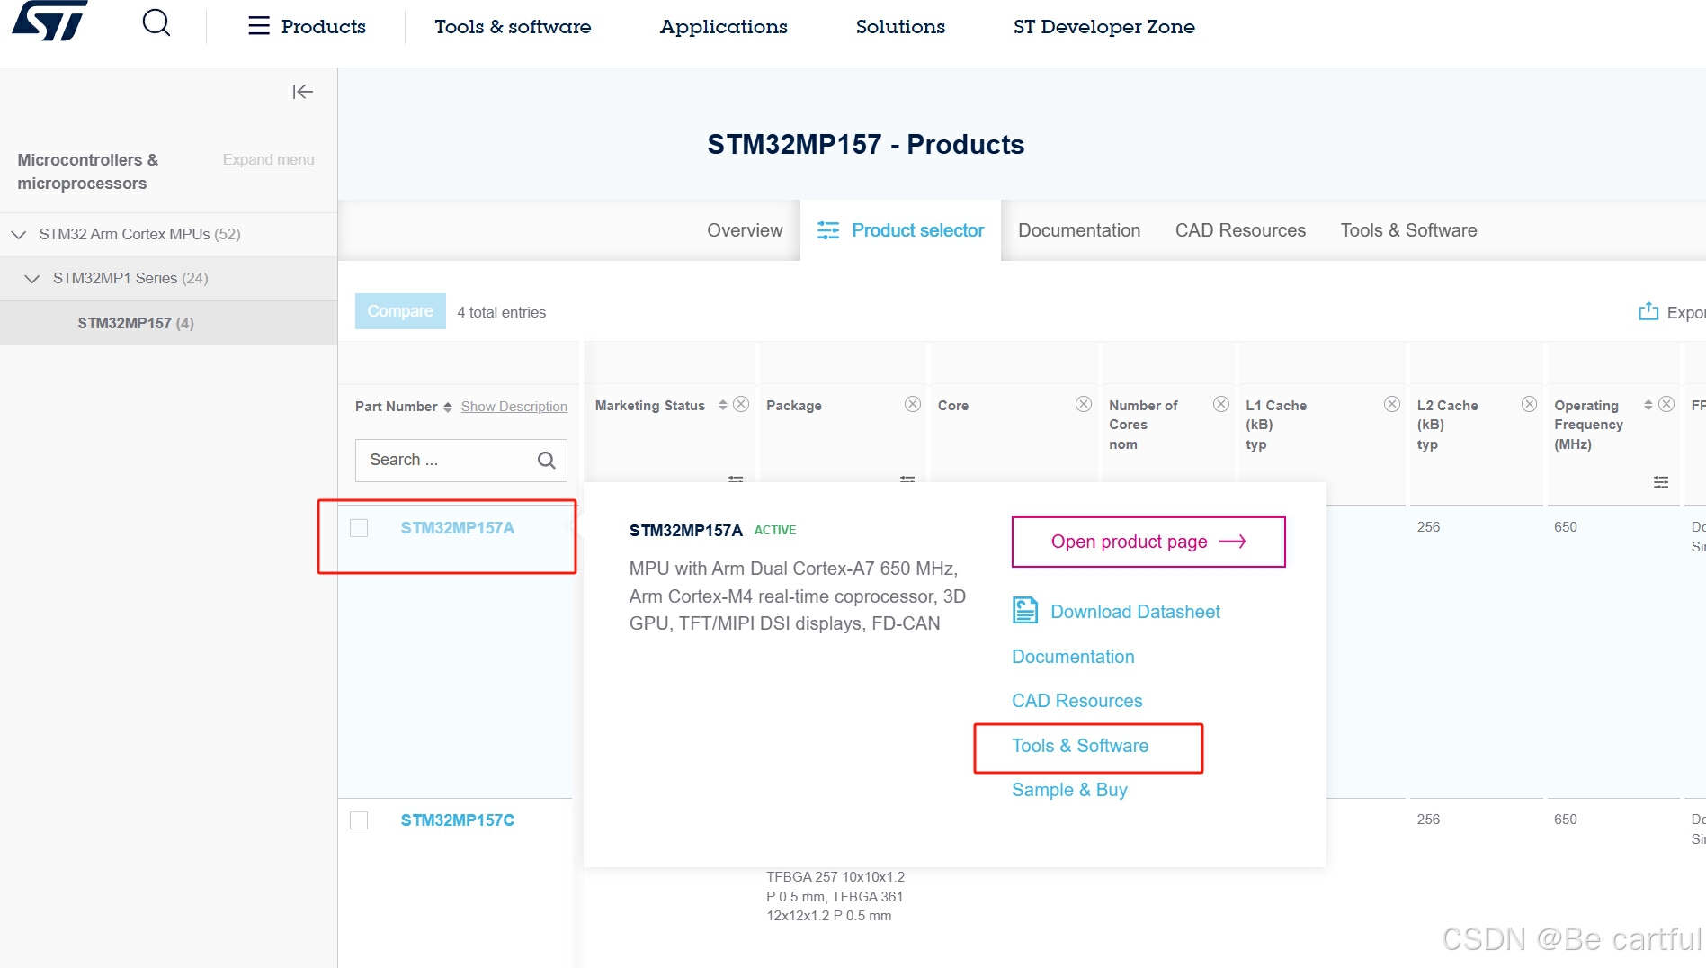
Task: Sort by Part Number arrows
Action: (x=448, y=407)
